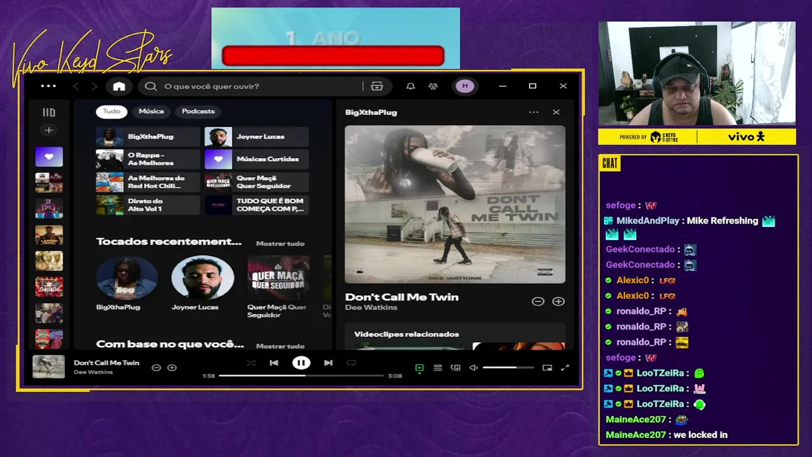Click elapsed time 1:38
Viewport: 812px width, 457px height.
(209, 376)
